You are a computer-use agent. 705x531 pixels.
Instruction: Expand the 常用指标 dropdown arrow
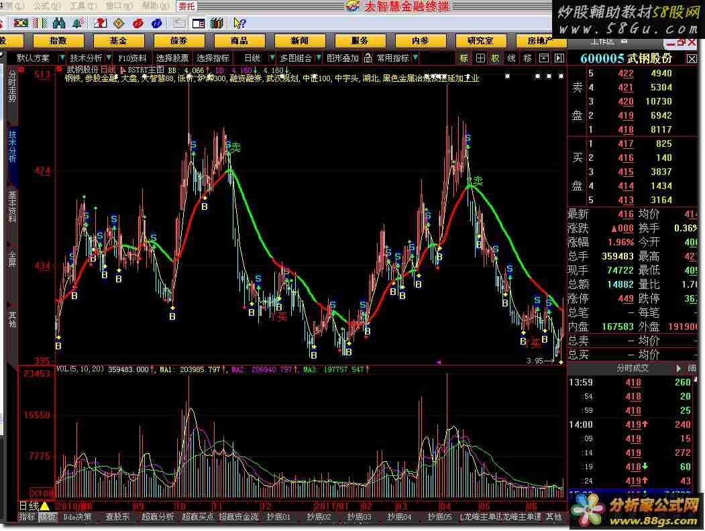click(415, 58)
